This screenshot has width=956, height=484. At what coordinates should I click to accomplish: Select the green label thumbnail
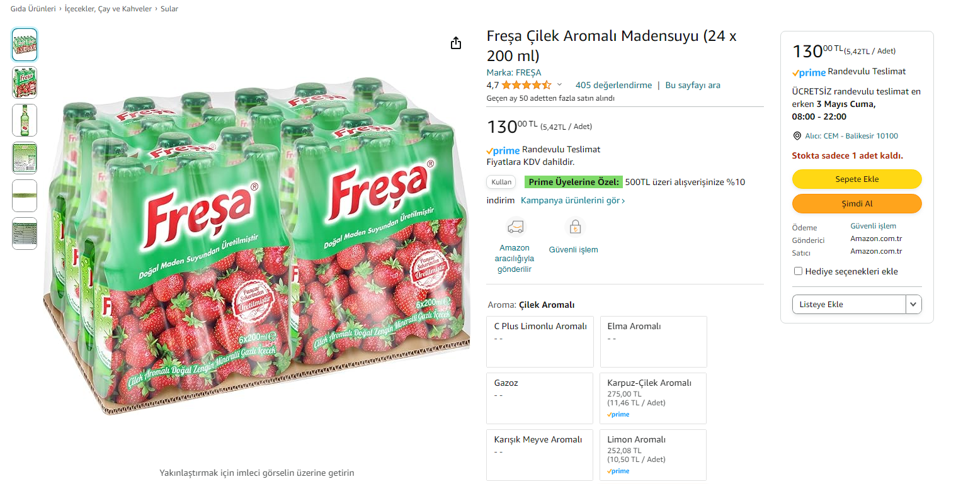pyautogui.click(x=25, y=158)
